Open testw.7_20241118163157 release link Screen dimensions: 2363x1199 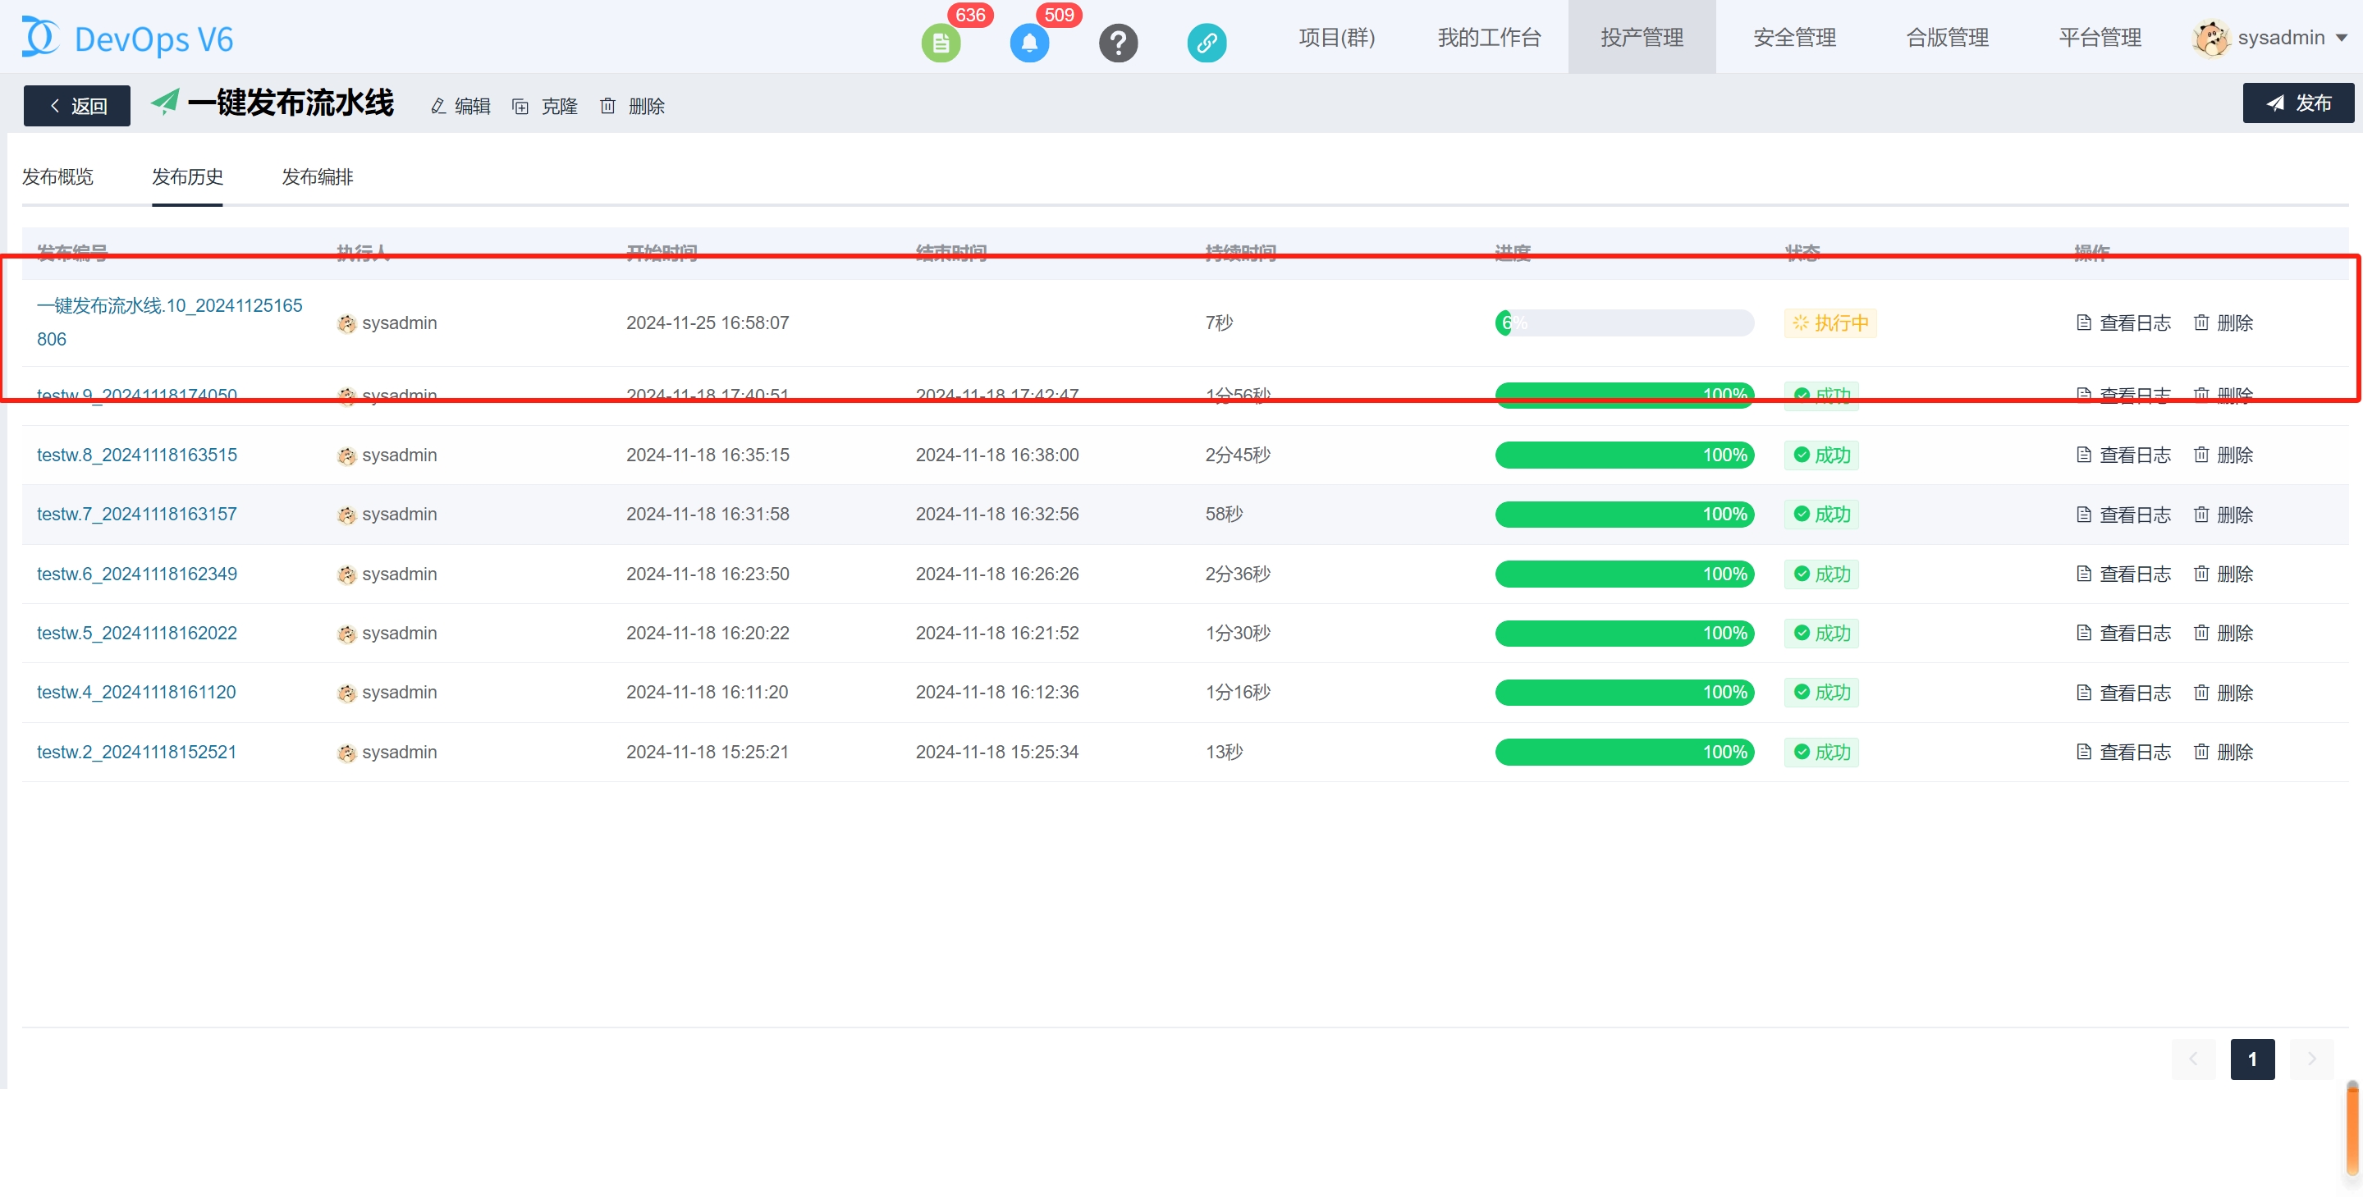point(137,514)
